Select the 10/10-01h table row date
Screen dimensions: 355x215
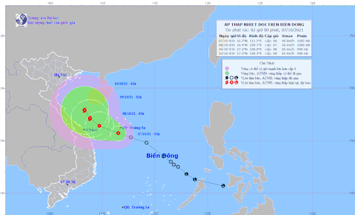(x=227, y=54)
